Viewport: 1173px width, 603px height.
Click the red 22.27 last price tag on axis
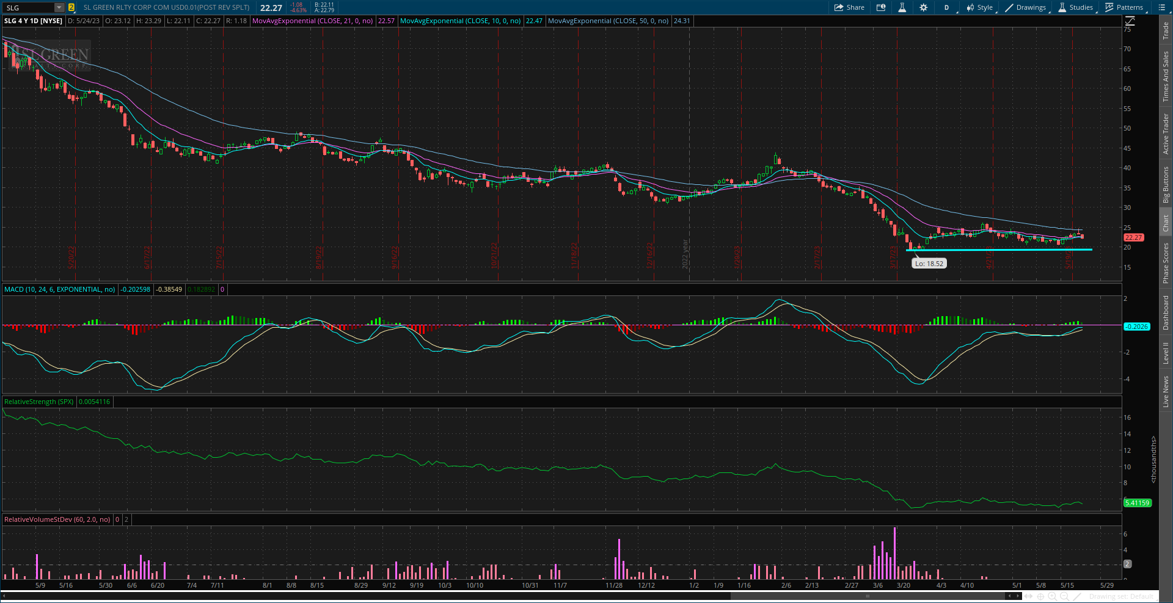point(1134,237)
